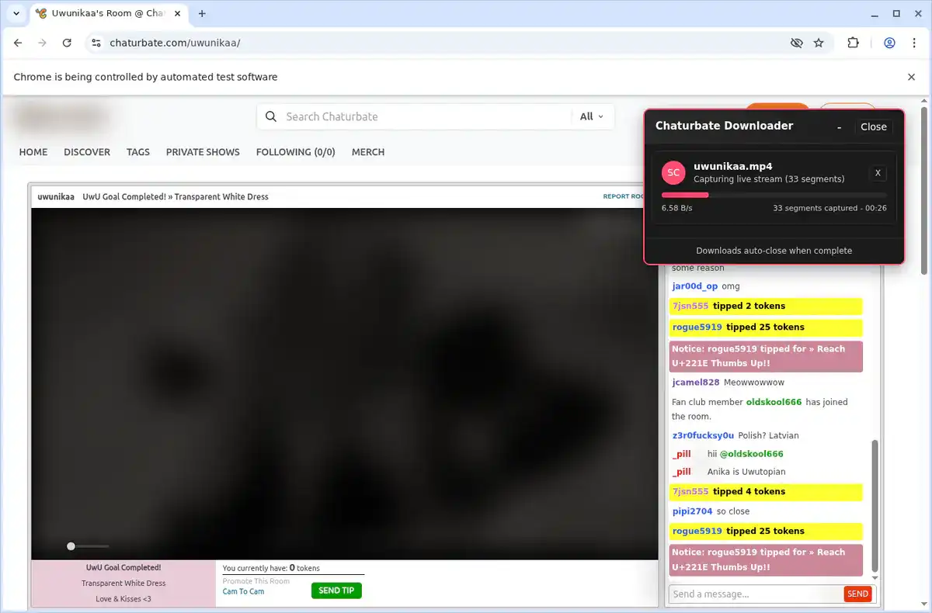
Task: Open PRIVATE SHOWS nav item
Action: 203,152
